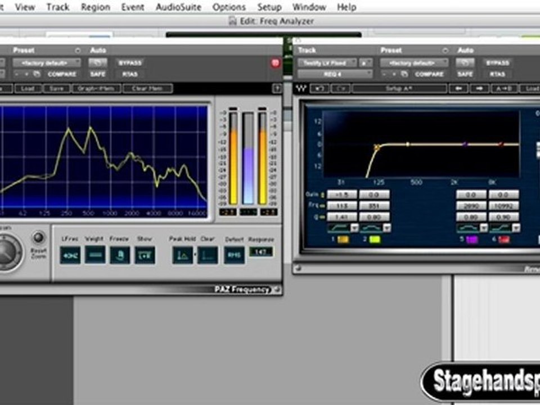Click the automation enable button in PAZ window
This screenshot has width=540, height=405.
[x=98, y=62]
